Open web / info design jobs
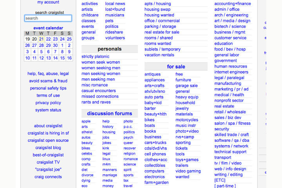The height and width of the screenshot is (188, 282). click(230, 169)
